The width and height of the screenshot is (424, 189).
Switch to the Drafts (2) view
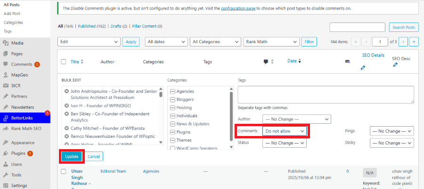[118, 26]
